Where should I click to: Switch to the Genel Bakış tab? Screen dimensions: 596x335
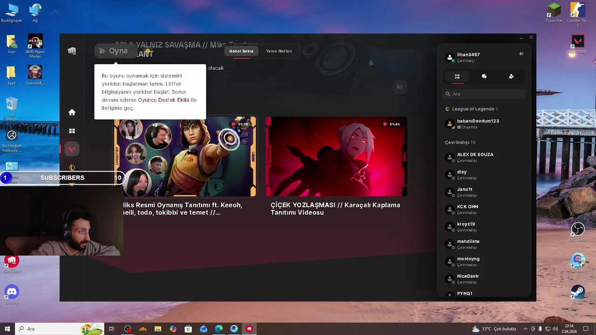(241, 51)
